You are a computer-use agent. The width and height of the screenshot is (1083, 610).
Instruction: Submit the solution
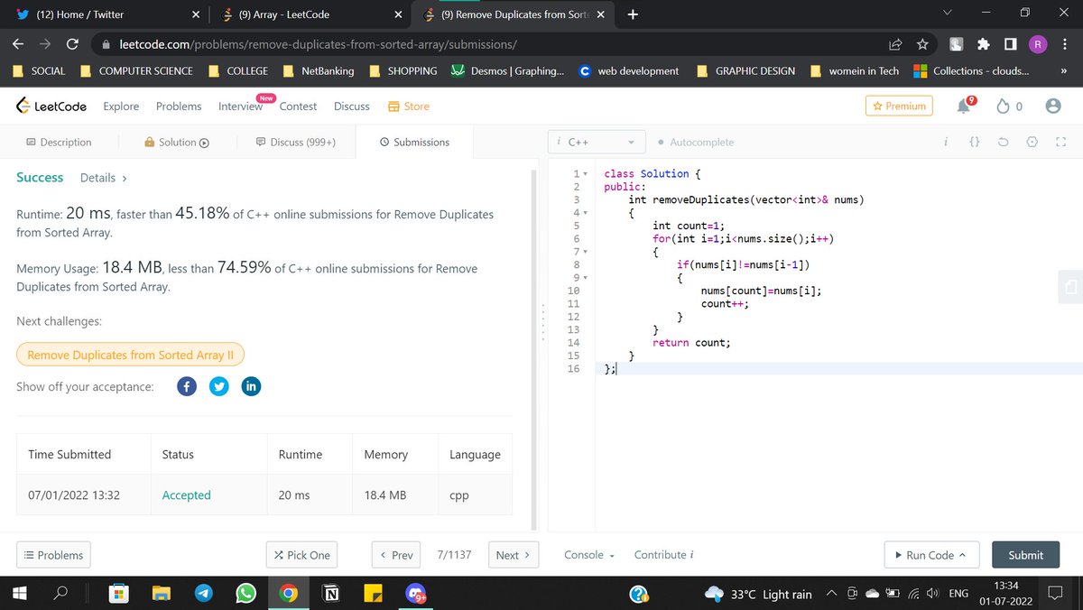point(1025,555)
